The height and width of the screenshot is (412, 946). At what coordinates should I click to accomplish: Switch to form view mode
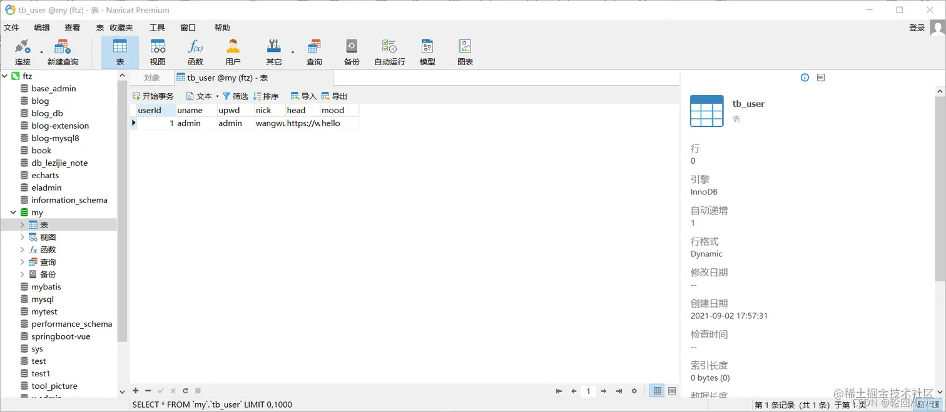pos(672,391)
